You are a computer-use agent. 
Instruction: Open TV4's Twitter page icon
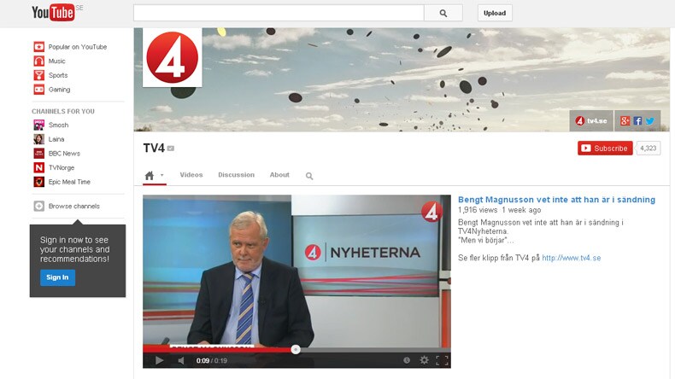pyautogui.click(x=649, y=121)
